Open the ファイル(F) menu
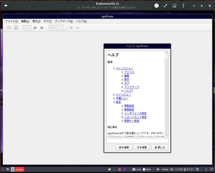 tap(12, 21)
